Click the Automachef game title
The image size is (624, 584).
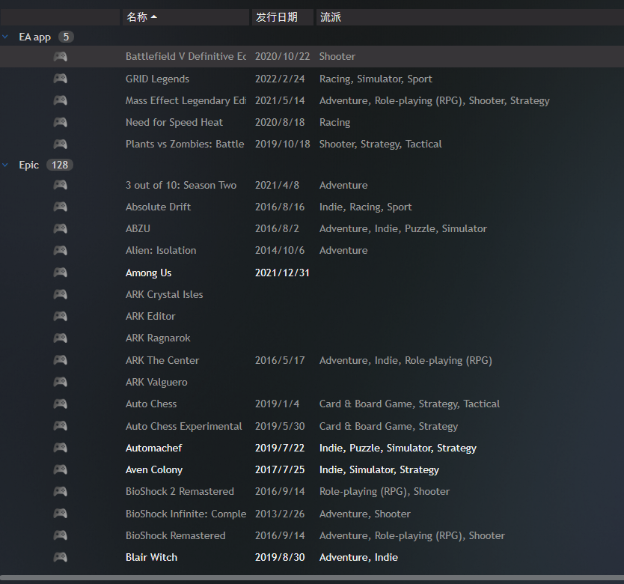click(153, 447)
